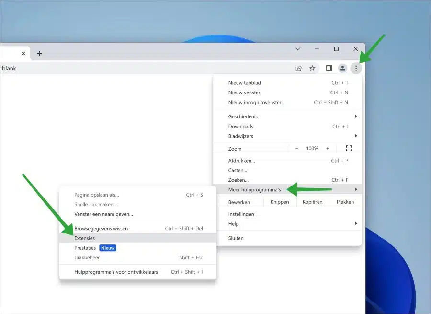Open Taakbeheer
The height and width of the screenshot is (314, 431).
click(138, 257)
